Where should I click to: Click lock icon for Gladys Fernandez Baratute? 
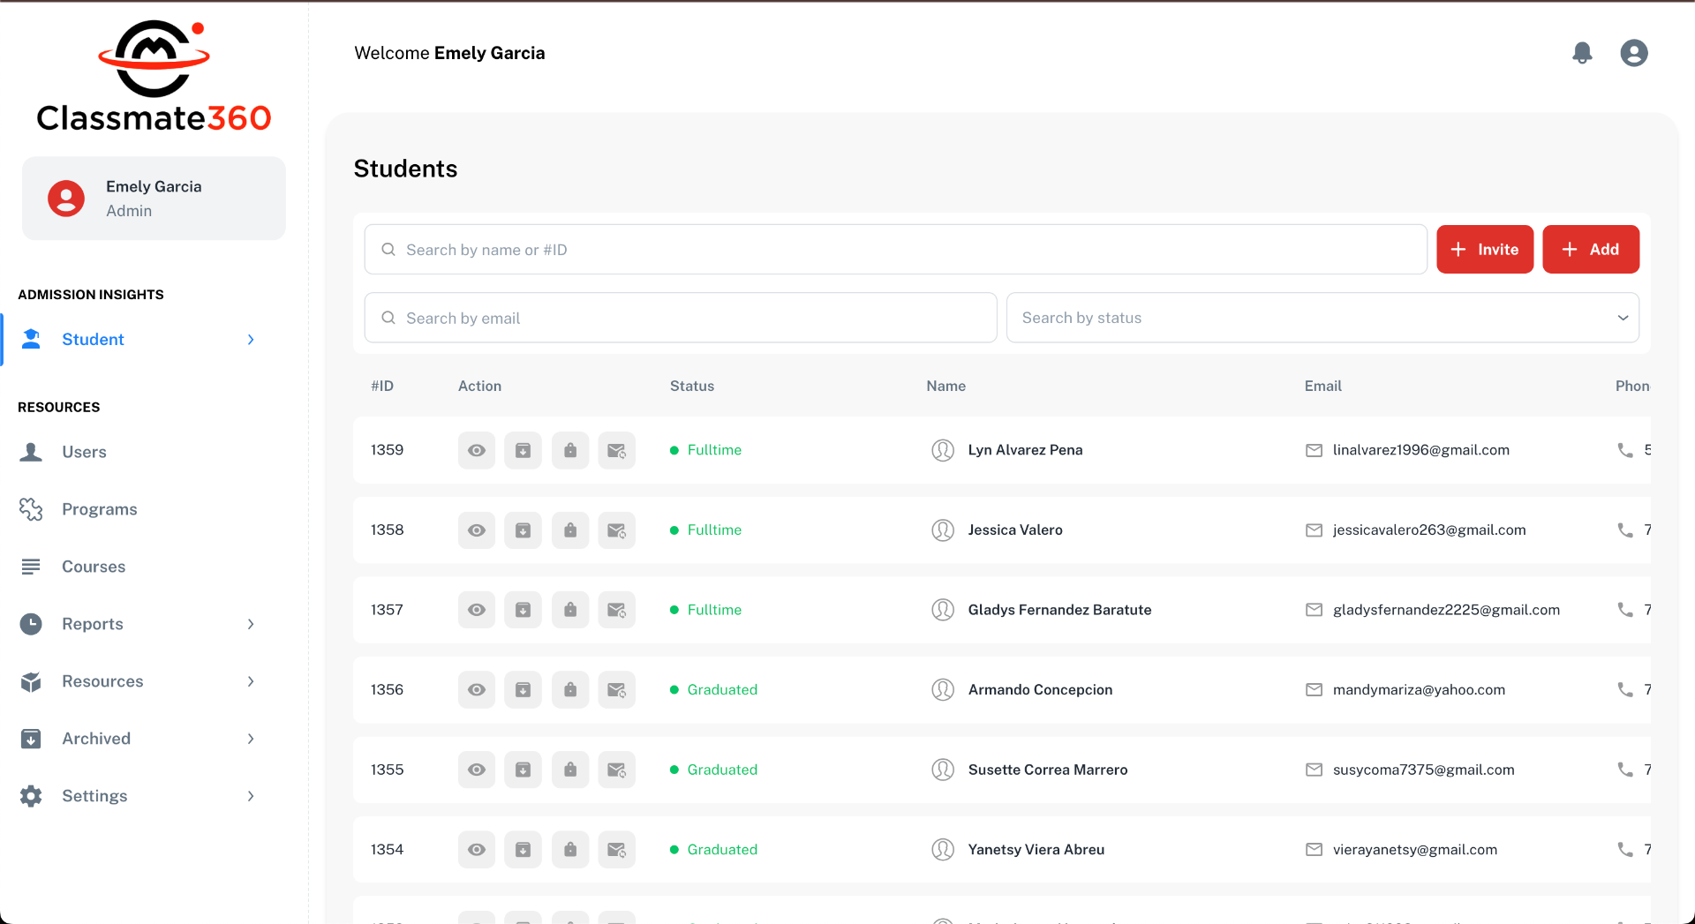tap(570, 610)
